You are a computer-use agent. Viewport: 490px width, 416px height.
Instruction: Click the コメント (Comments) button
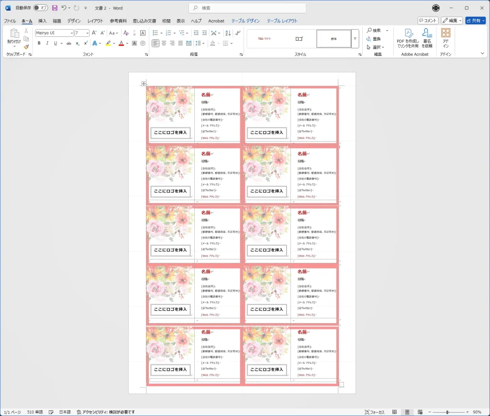428,21
